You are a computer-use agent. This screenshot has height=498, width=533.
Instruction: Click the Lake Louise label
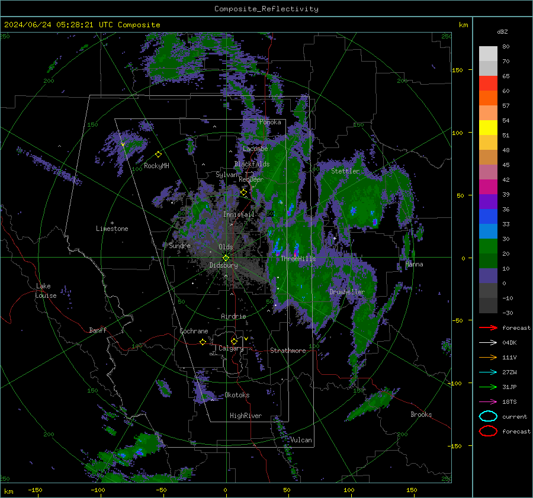[x=46, y=291]
